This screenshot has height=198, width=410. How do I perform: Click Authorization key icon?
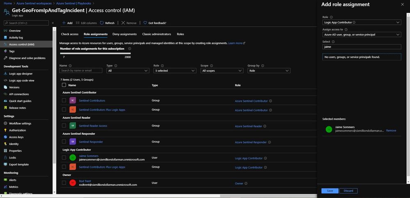[5, 130]
